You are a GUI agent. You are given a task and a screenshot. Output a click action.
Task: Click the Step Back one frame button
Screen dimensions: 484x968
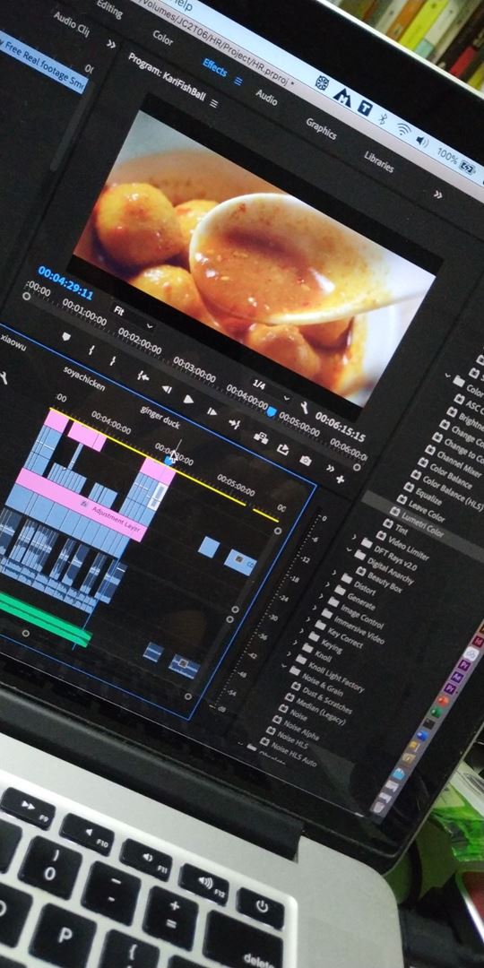pos(166,389)
